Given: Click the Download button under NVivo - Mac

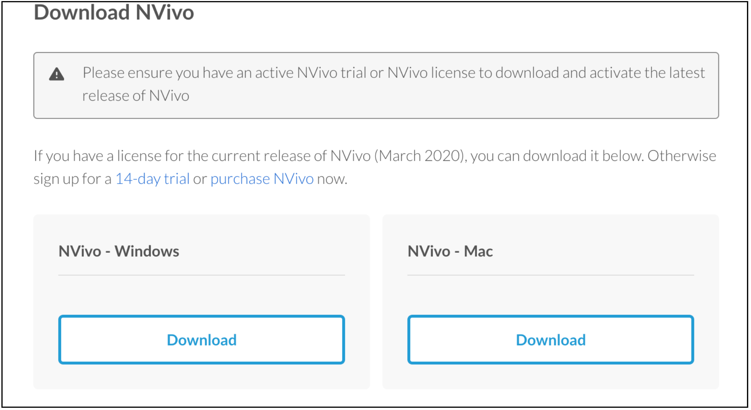Looking at the screenshot, I should (551, 339).
